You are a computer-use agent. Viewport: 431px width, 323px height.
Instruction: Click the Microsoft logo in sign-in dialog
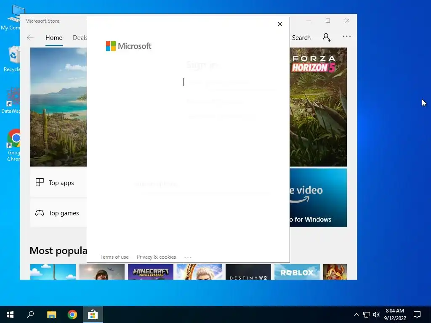(129, 46)
